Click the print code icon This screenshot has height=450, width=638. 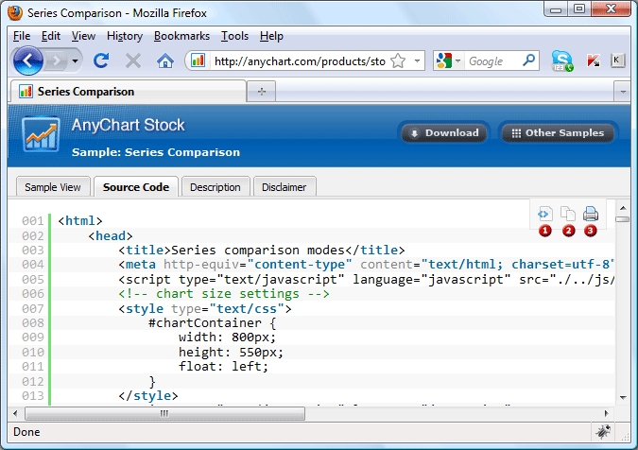(591, 214)
